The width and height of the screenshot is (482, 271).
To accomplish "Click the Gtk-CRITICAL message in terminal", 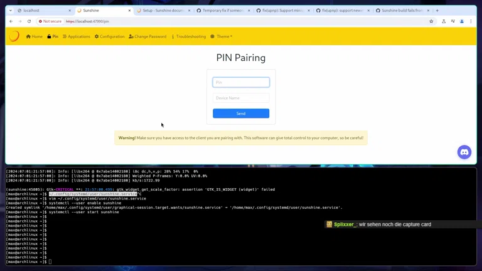I will (141, 189).
